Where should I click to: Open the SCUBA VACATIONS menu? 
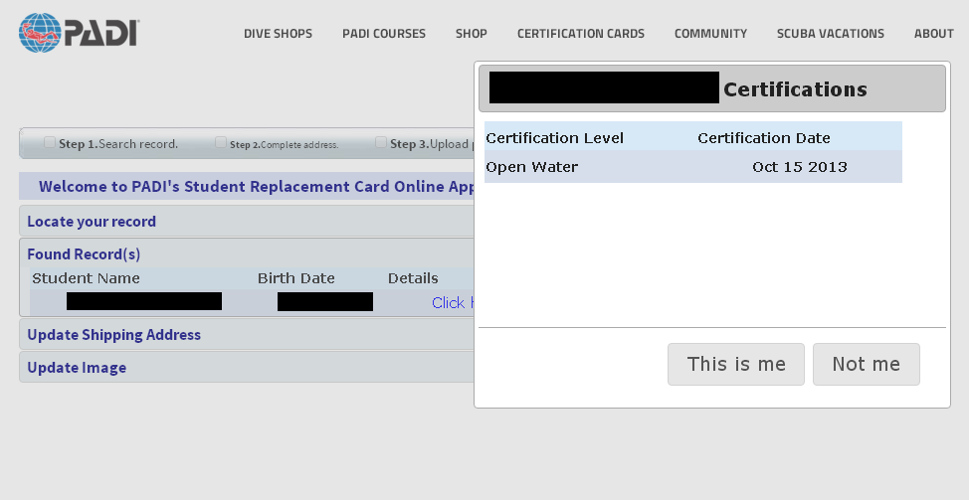pos(831,34)
